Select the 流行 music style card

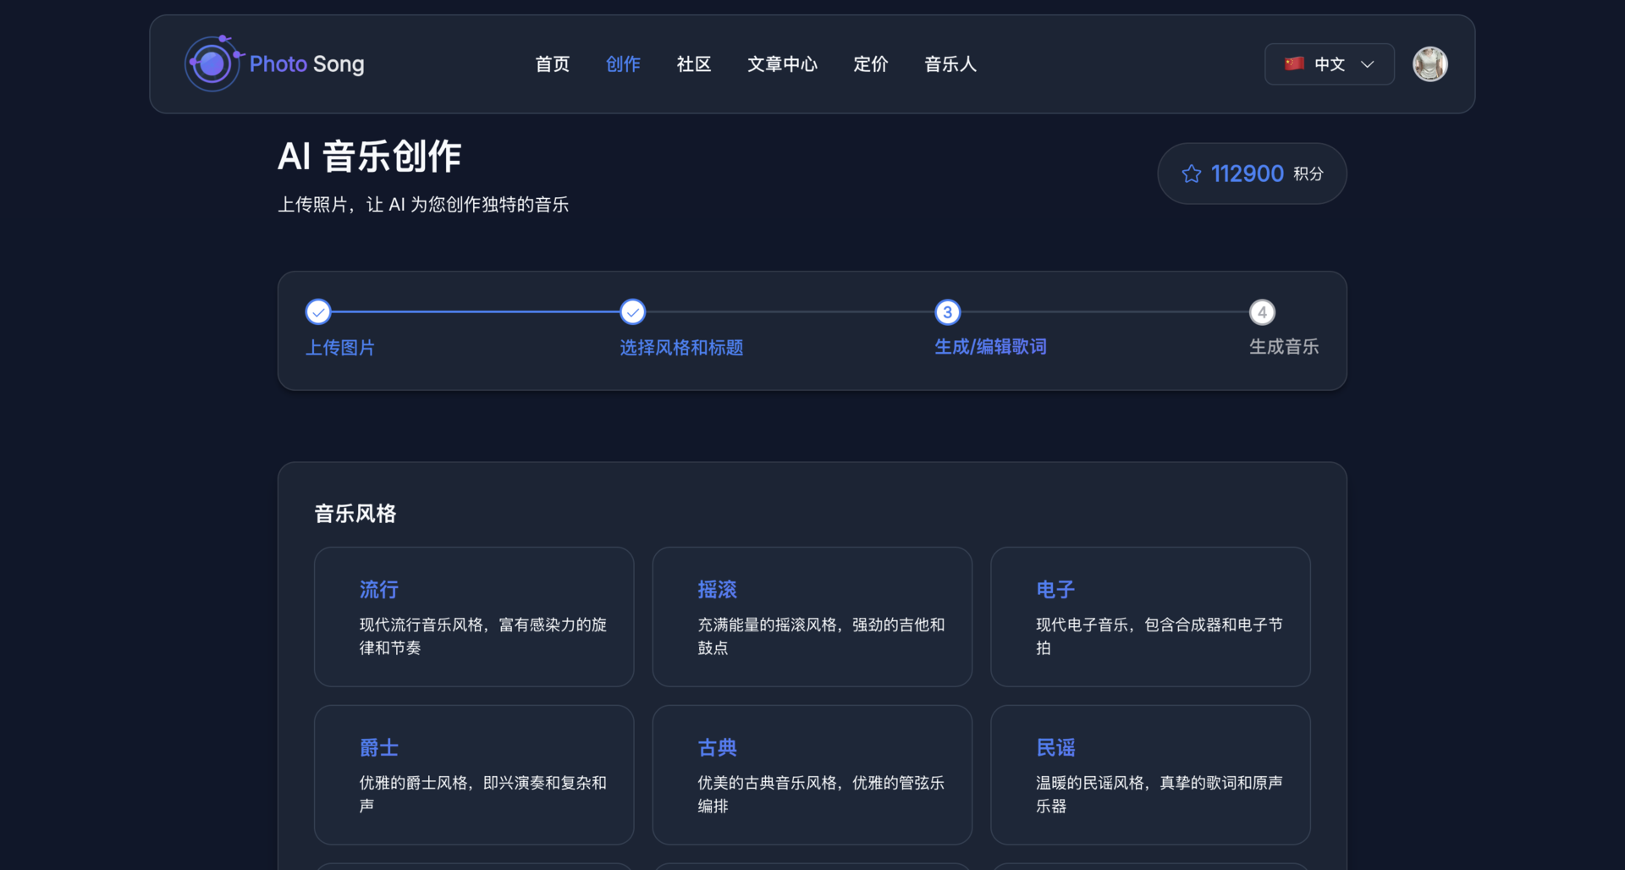tap(474, 616)
